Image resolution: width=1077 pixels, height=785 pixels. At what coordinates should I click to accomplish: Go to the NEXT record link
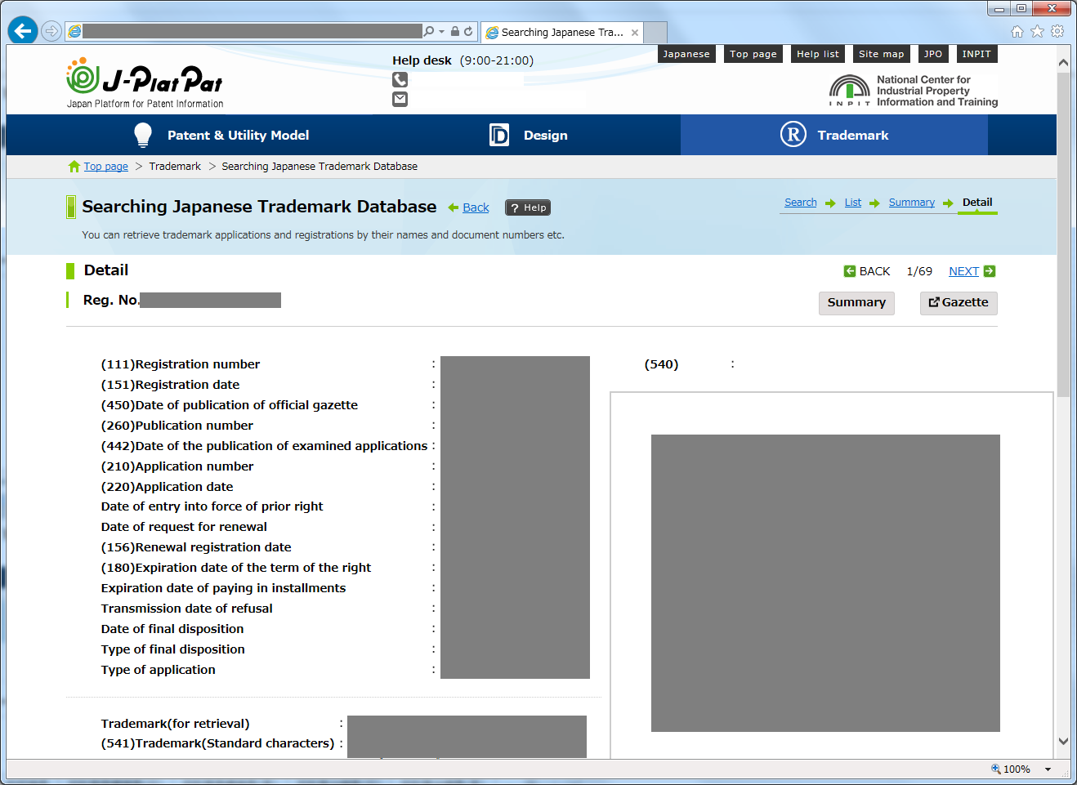point(963,271)
